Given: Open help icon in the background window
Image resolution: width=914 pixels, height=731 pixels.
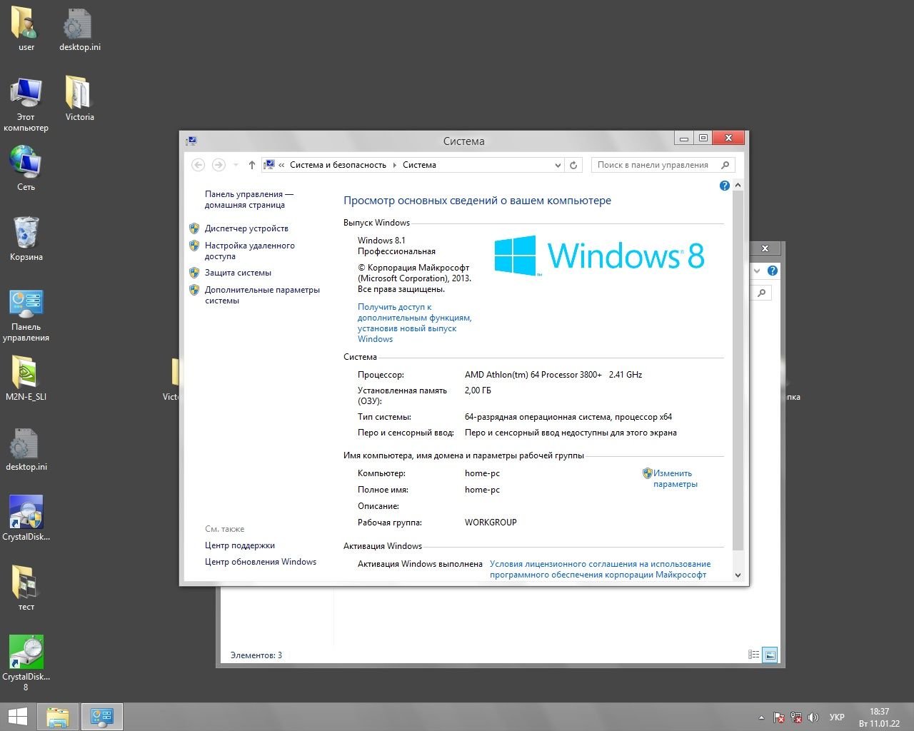Looking at the screenshot, I should [772, 271].
